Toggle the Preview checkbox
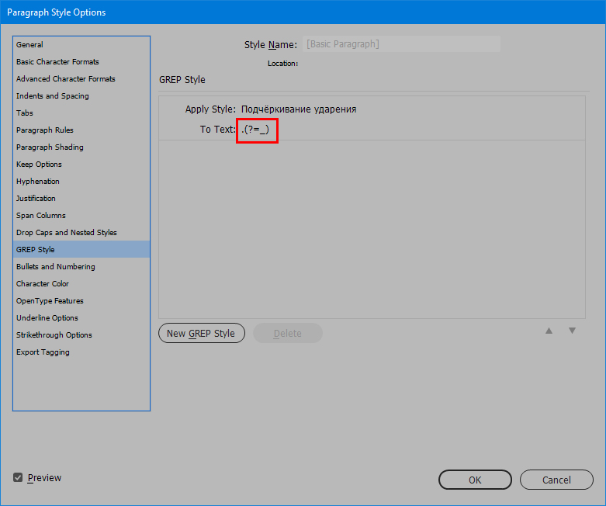This screenshot has height=506, width=606. [18, 477]
